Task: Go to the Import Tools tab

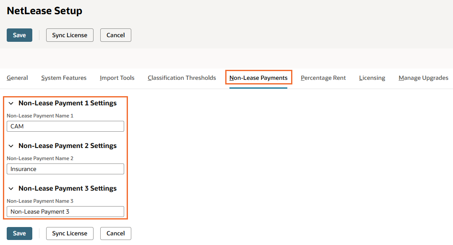Action: coord(117,78)
